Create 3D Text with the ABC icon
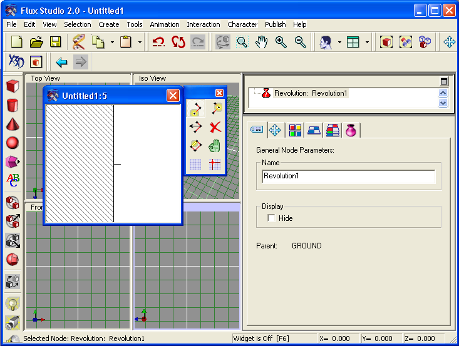The width and height of the screenshot is (459, 346). click(x=13, y=180)
